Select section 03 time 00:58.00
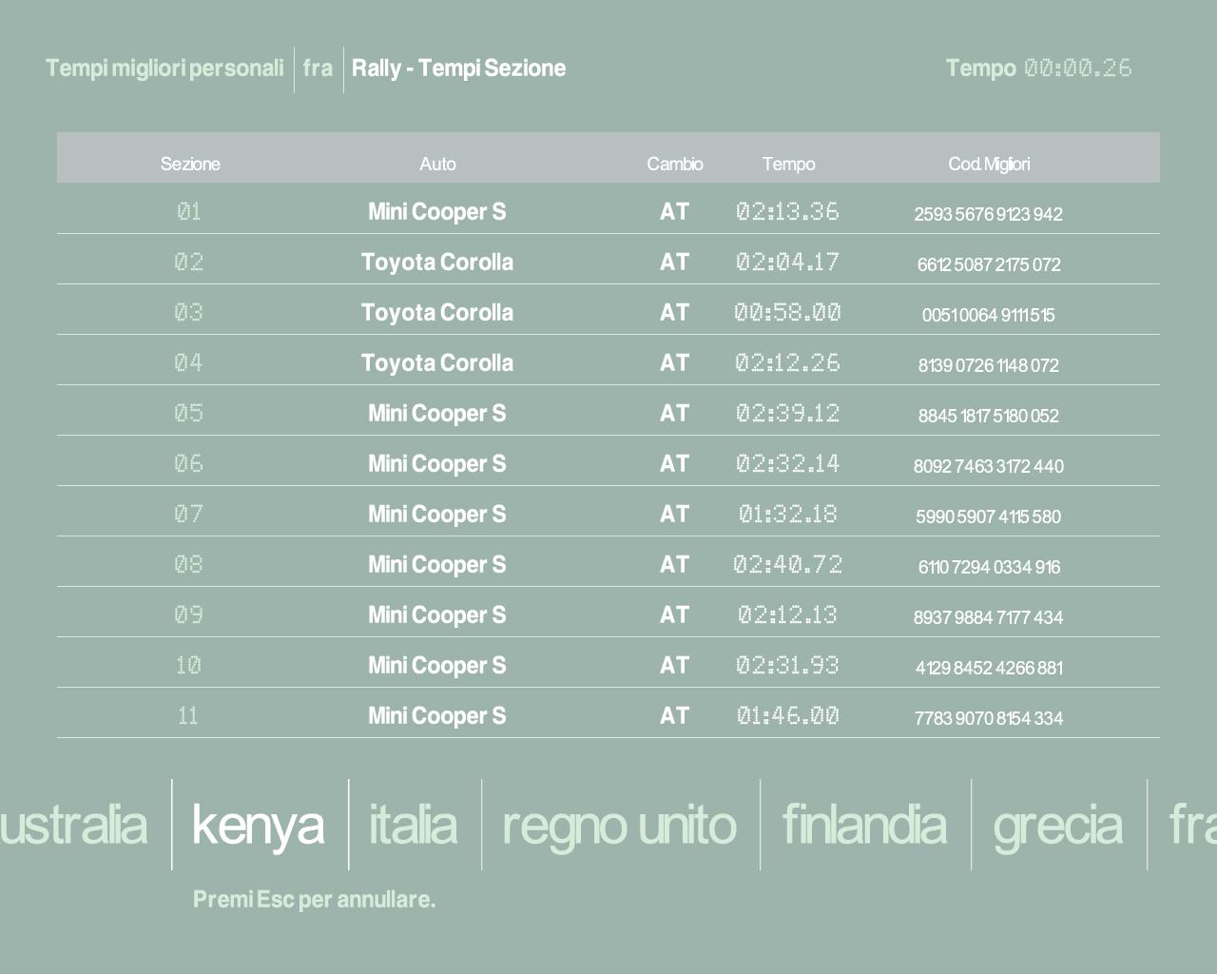The height and width of the screenshot is (974, 1217). [x=787, y=312]
